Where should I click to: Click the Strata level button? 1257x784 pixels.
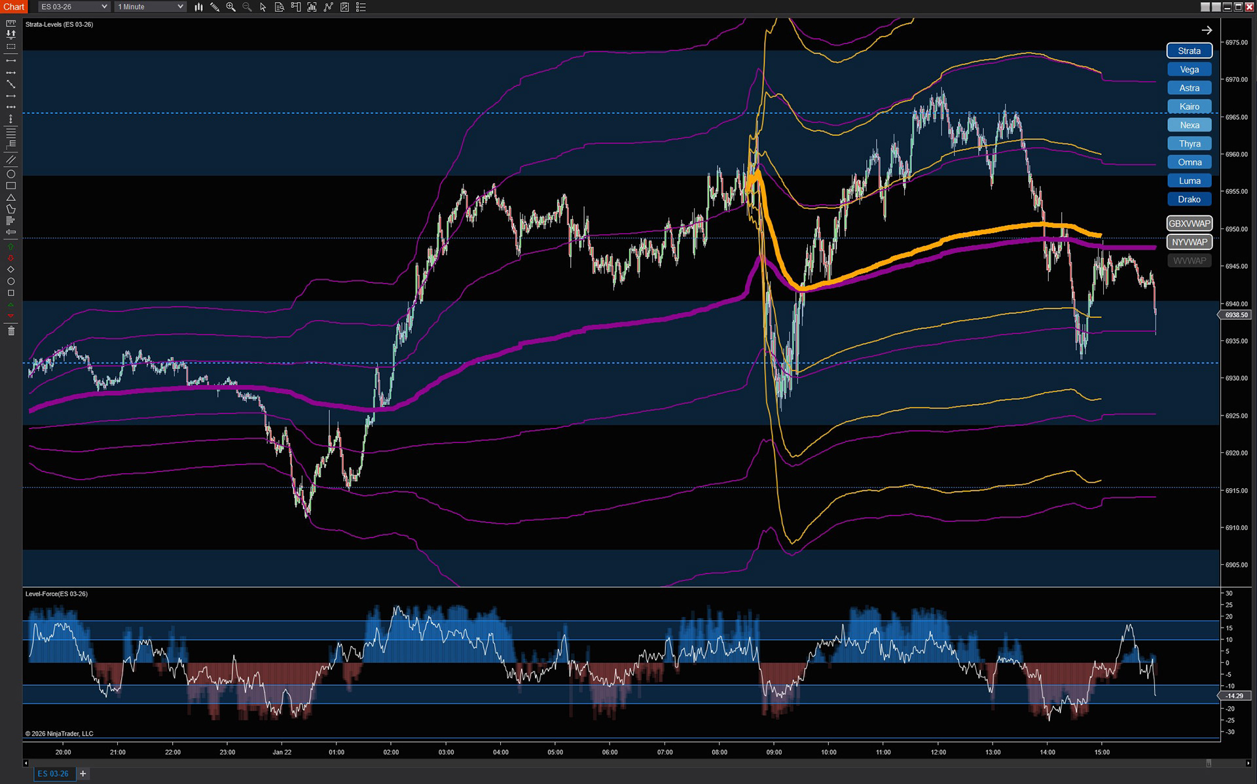pos(1189,51)
